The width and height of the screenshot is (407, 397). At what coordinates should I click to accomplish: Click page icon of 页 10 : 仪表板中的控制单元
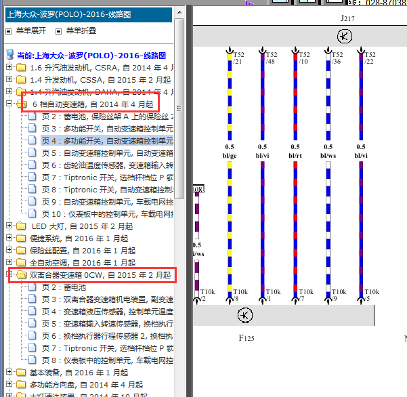[x=33, y=213]
